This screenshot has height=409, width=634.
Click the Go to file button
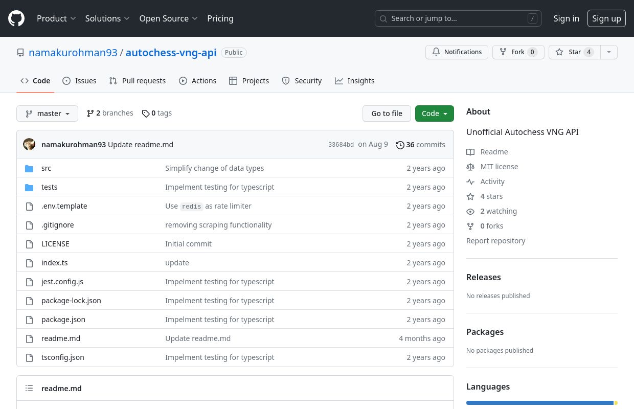tap(387, 113)
